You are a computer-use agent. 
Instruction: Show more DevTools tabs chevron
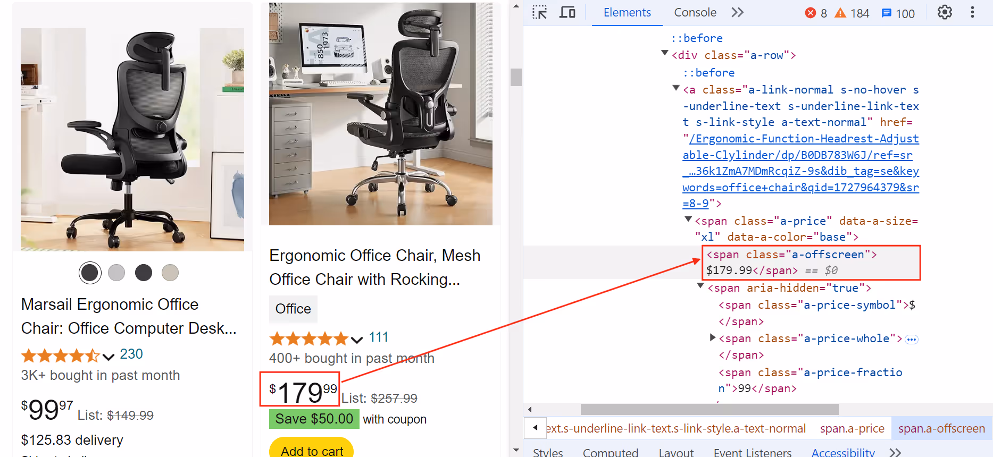coord(737,12)
